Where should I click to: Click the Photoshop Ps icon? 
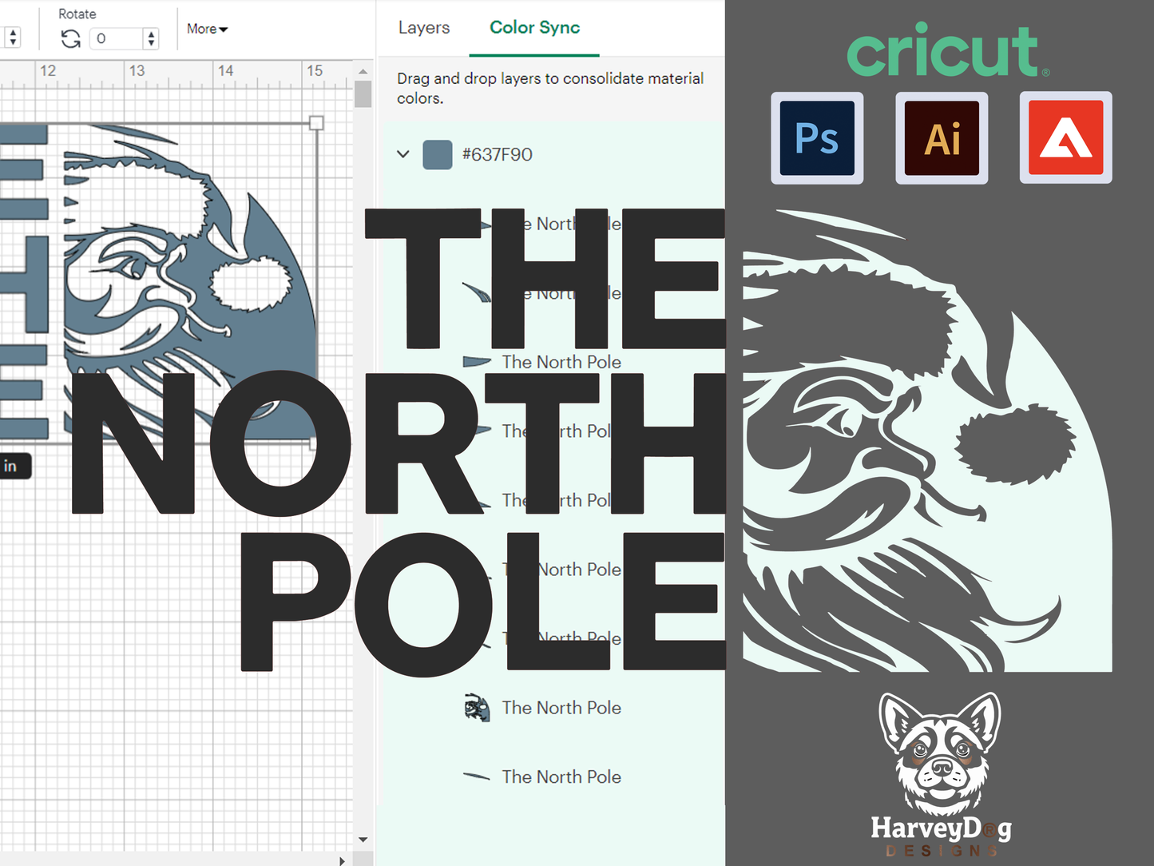(817, 137)
